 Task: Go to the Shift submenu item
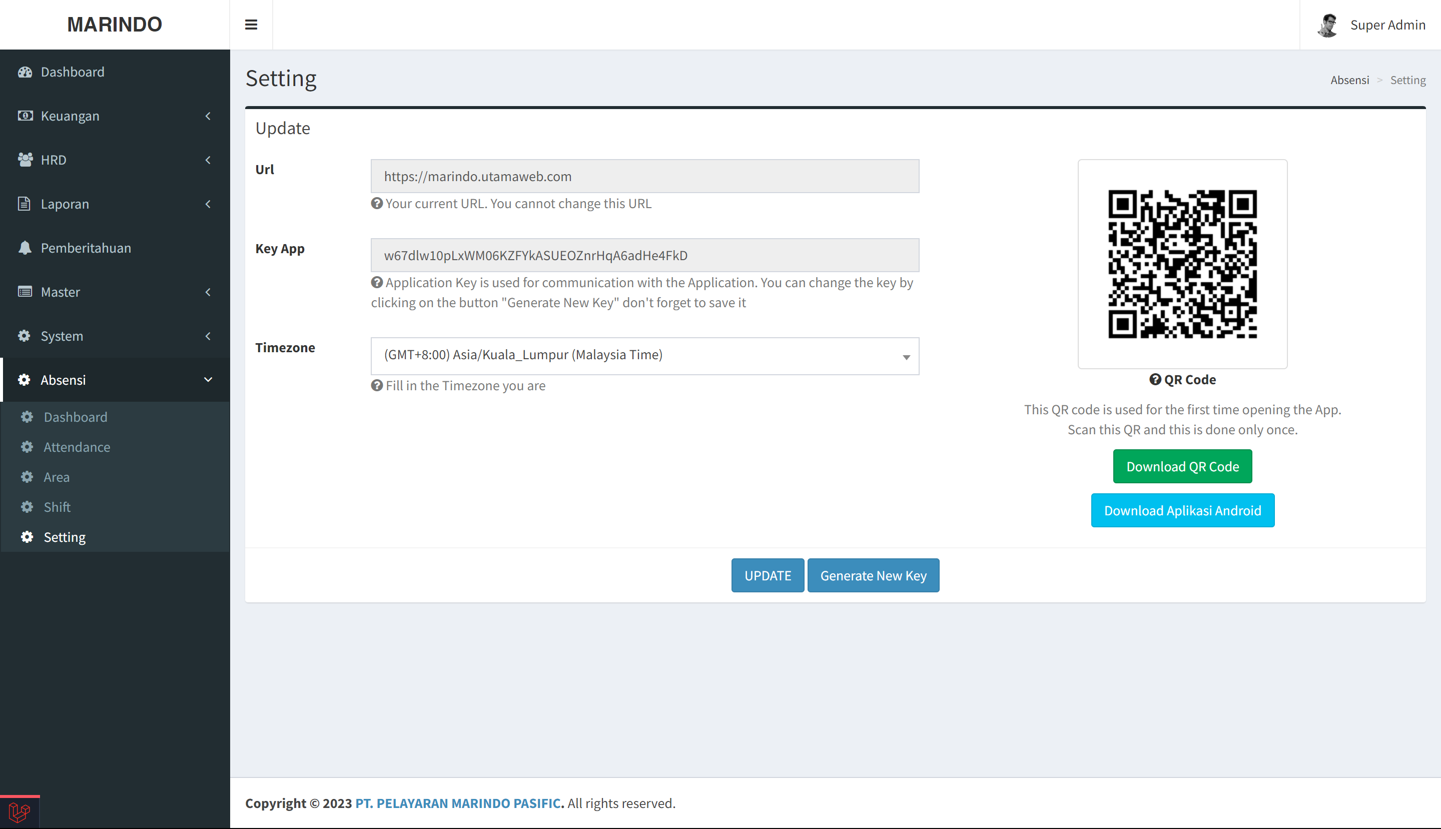pyautogui.click(x=57, y=507)
